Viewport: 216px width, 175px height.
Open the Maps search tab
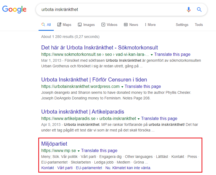click(x=64, y=25)
